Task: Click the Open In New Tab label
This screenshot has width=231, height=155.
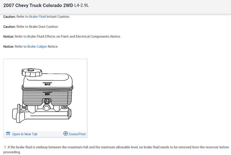Action: pyautogui.click(x=25, y=134)
